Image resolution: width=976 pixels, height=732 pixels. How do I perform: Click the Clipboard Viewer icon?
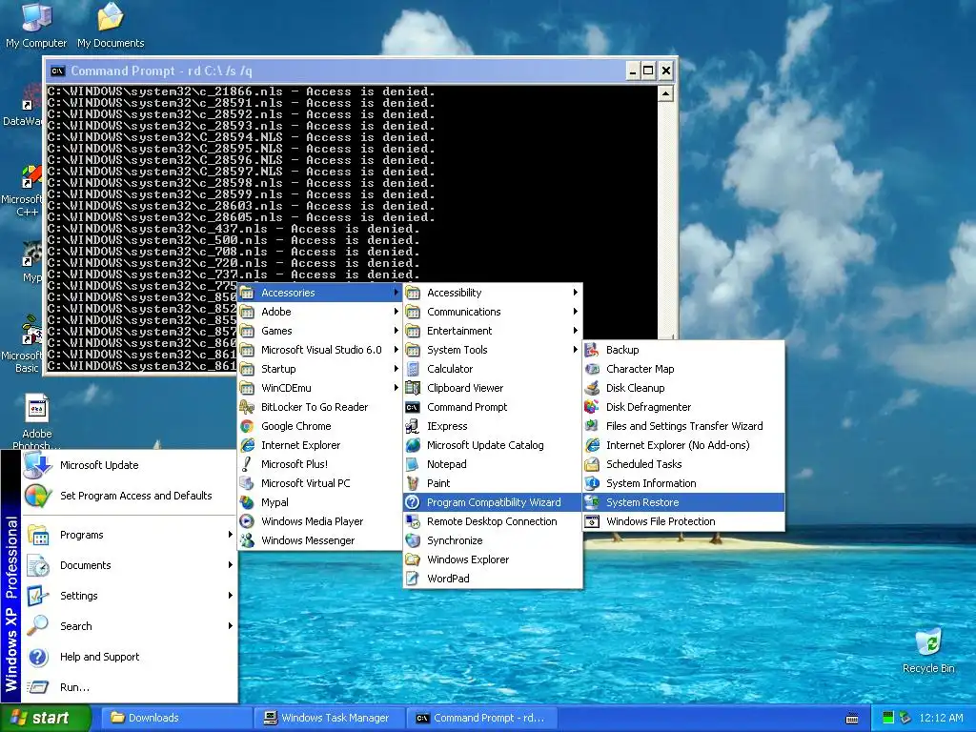coord(412,389)
